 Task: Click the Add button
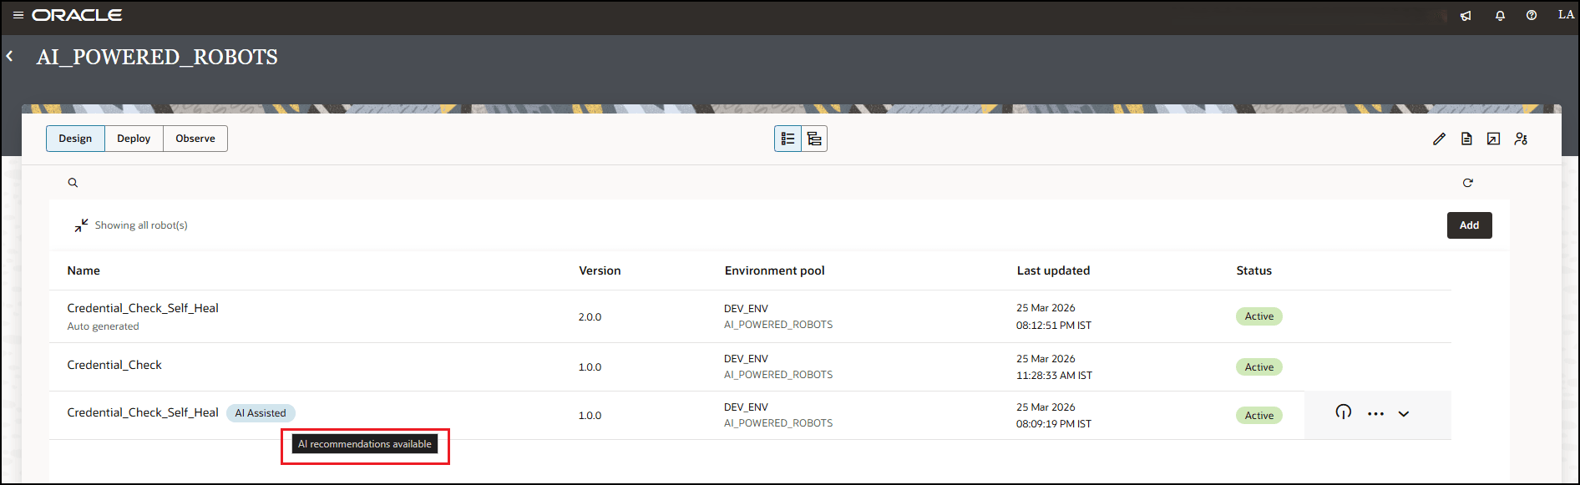(x=1469, y=225)
